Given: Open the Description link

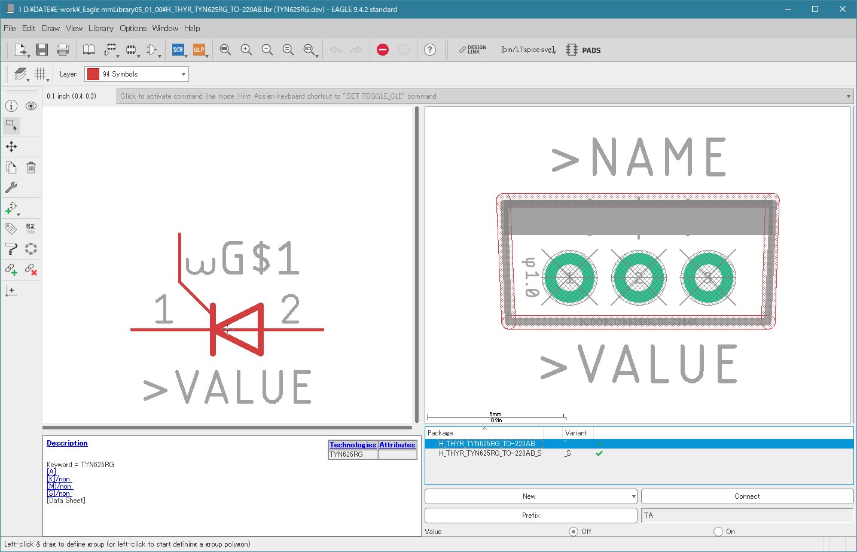Looking at the screenshot, I should point(67,443).
